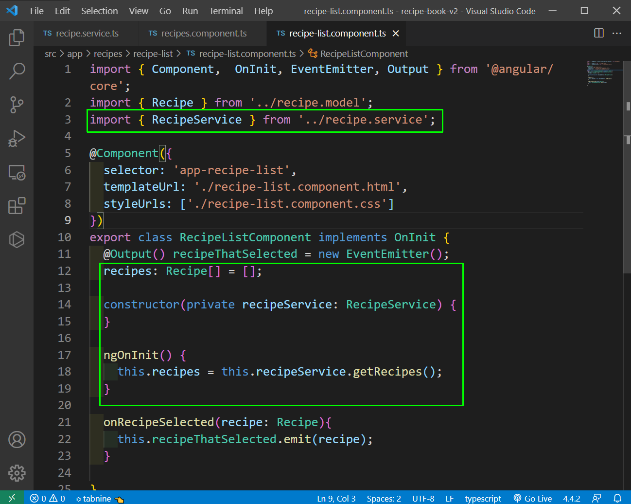Open the Remote Explorer icon
This screenshot has height=504, width=631.
coord(17,172)
